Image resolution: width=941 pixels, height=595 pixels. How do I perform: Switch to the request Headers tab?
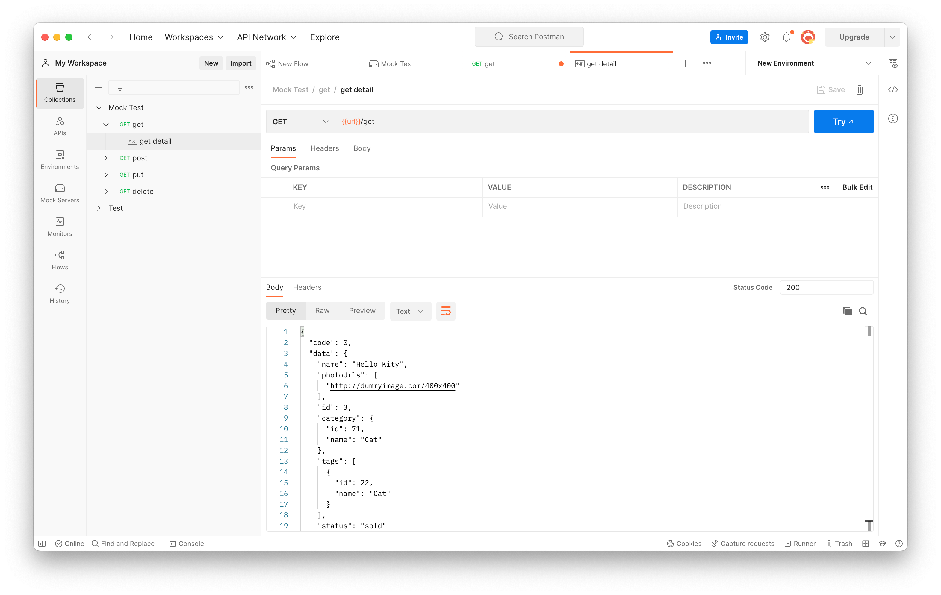(324, 148)
